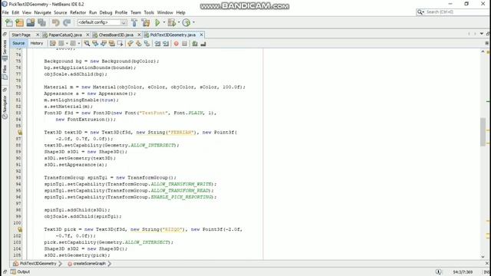Open the File menu

click(x=5, y=12)
